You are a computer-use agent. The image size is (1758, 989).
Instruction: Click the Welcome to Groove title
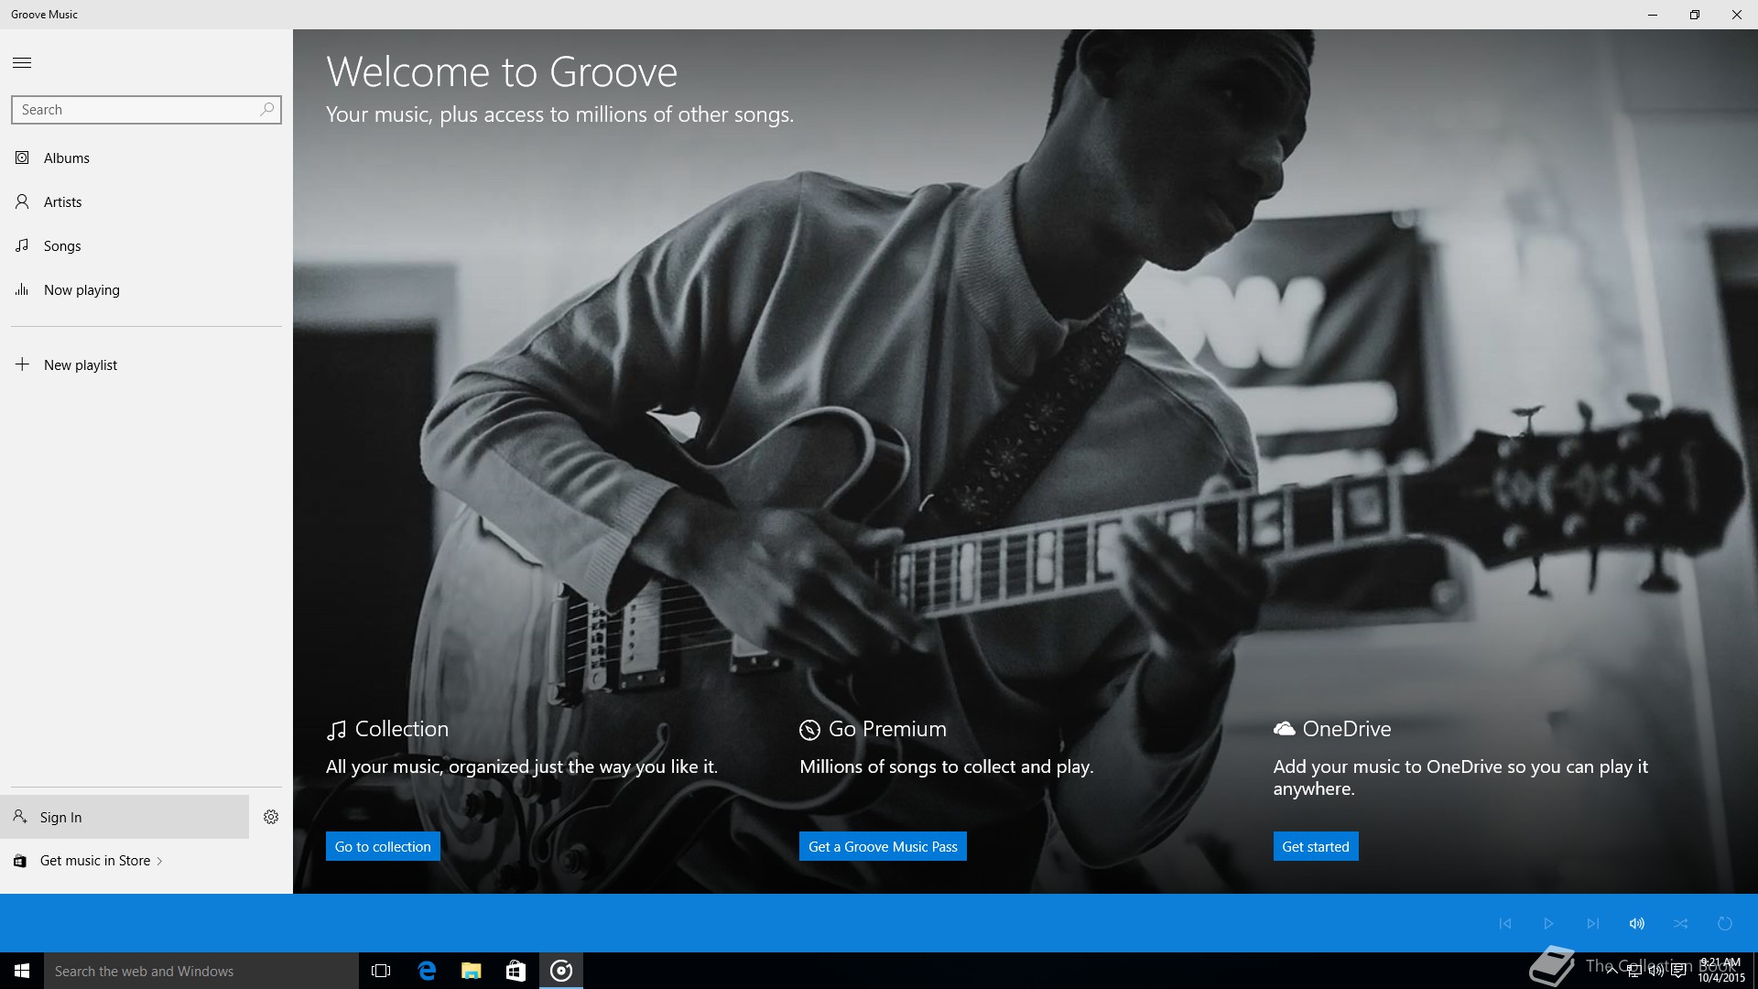(502, 71)
